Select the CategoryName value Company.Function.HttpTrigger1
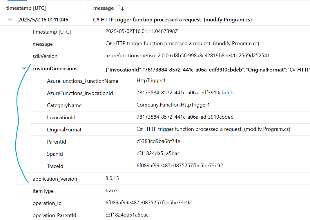 pyautogui.click(x=173, y=105)
